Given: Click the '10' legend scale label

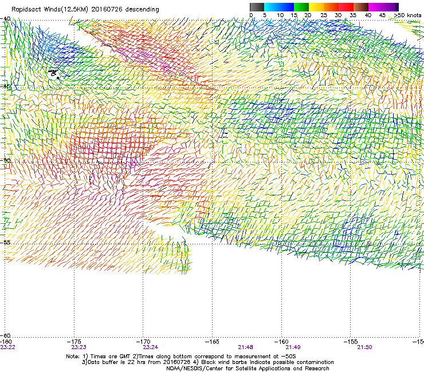Looking at the screenshot, I should 280,15.
